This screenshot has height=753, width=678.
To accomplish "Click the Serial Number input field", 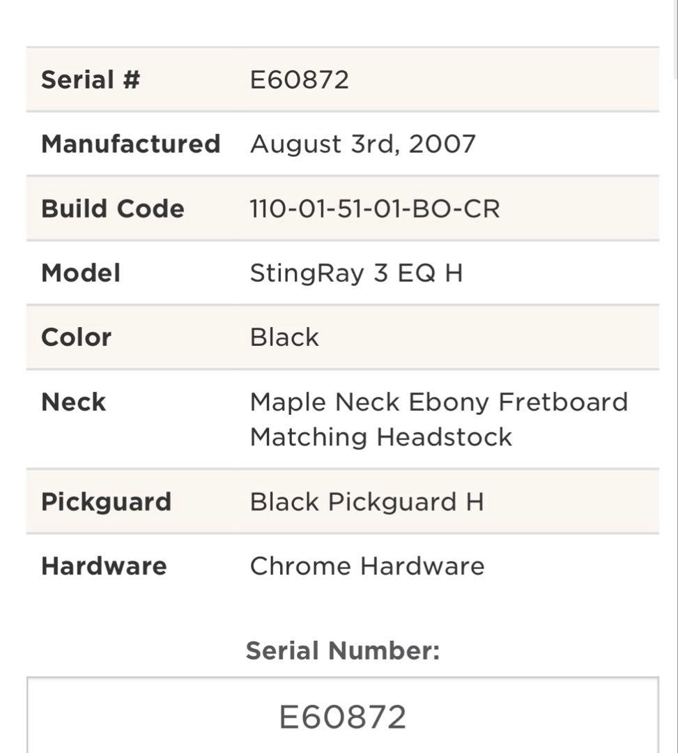I will click(x=342, y=716).
